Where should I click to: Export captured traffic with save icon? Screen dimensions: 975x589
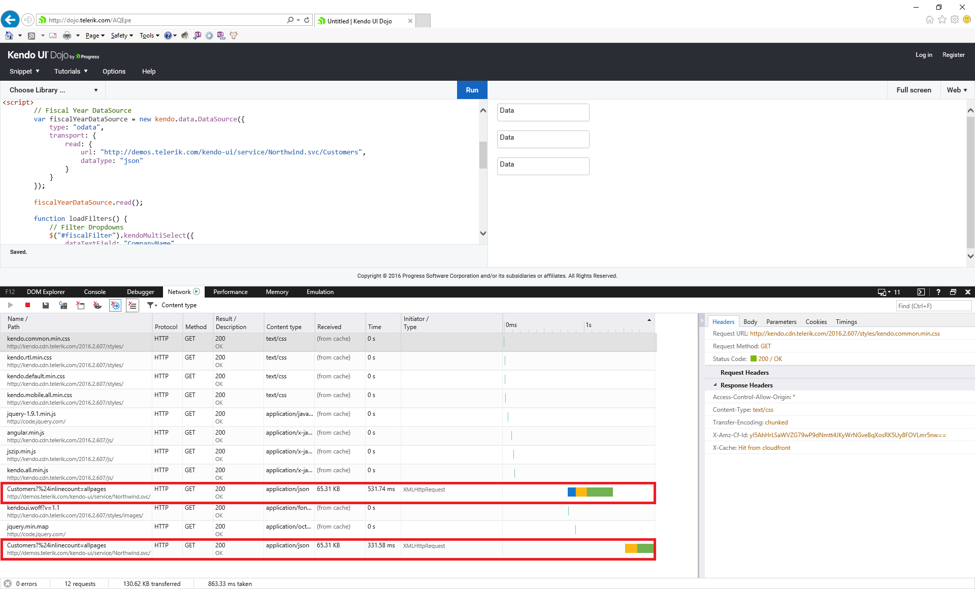[x=46, y=305]
